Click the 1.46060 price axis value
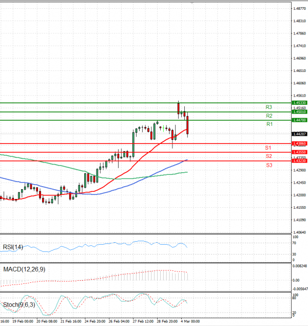Viewport: 308px width, 326px height. pos(299,83)
